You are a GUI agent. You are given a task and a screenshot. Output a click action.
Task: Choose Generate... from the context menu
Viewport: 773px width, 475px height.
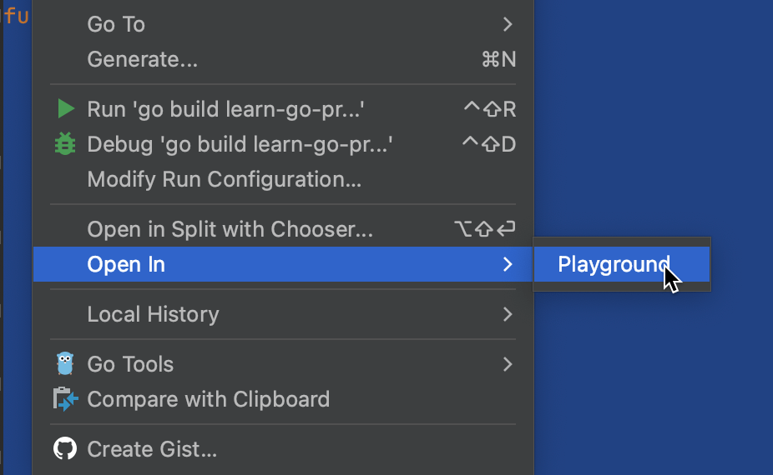143,60
